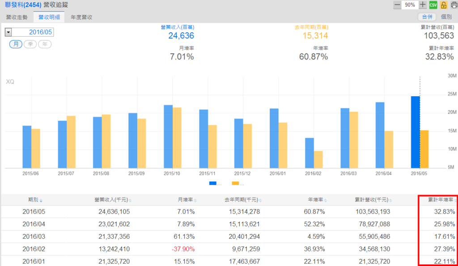Click the 2016/02 period cell in table
The image size is (458, 266).
pos(34,249)
